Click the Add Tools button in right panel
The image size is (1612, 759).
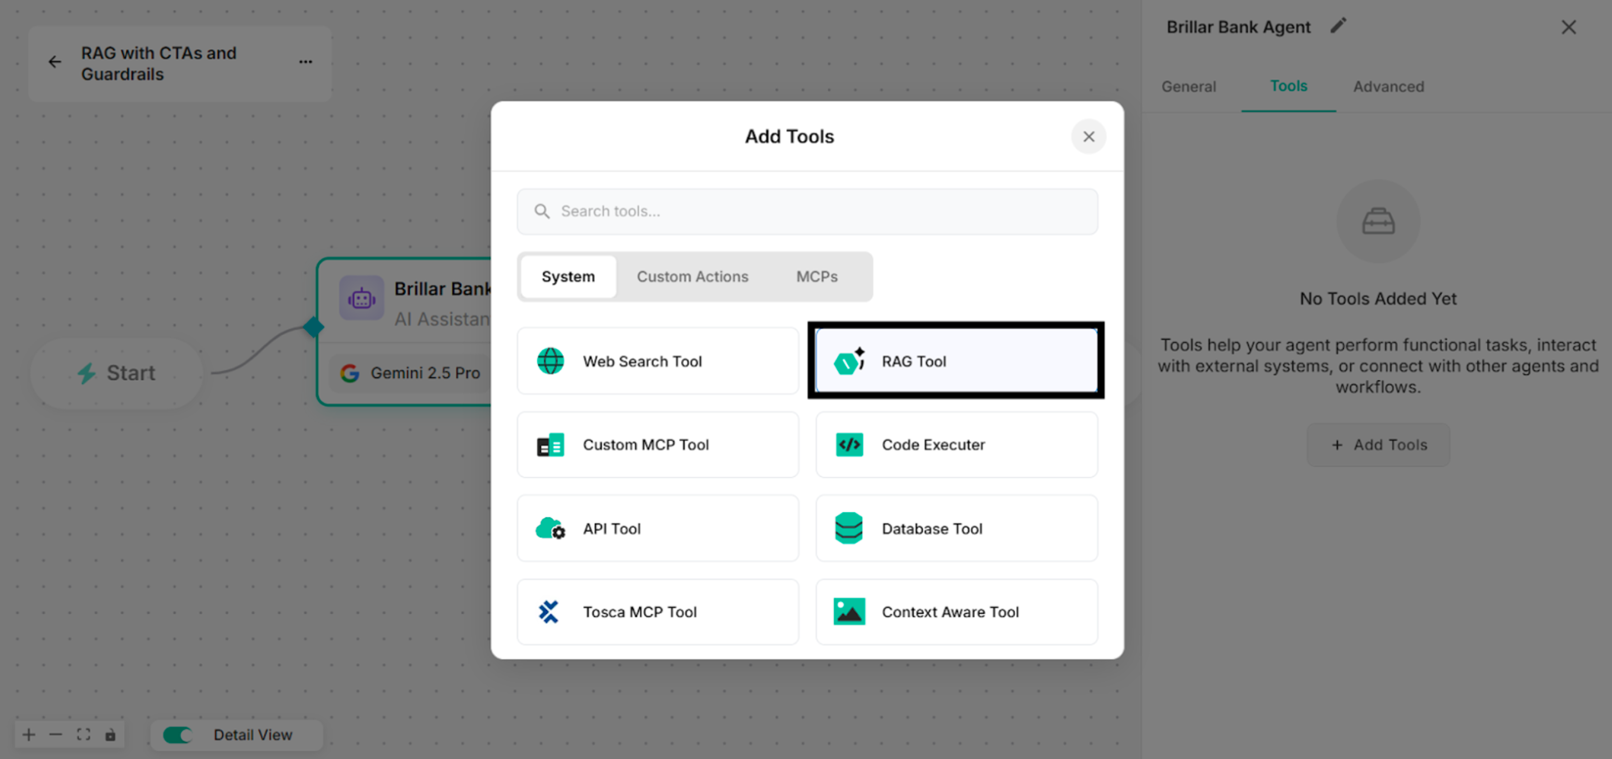point(1378,444)
